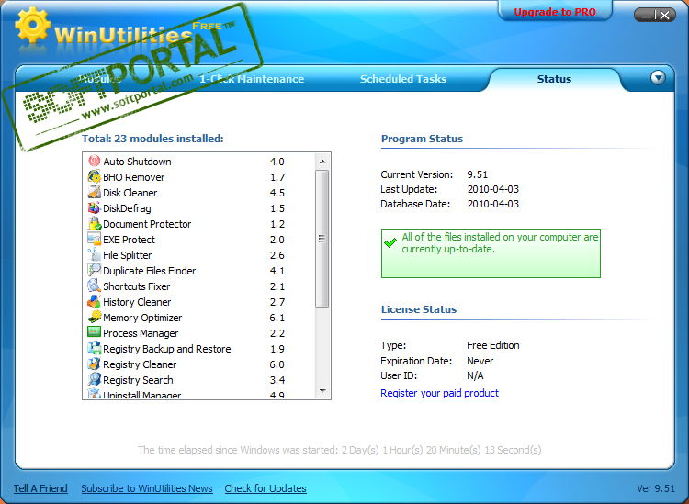Image resolution: width=689 pixels, height=504 pixels.
Task: Minimize the WinUtilities window
Action: [647, 16]
